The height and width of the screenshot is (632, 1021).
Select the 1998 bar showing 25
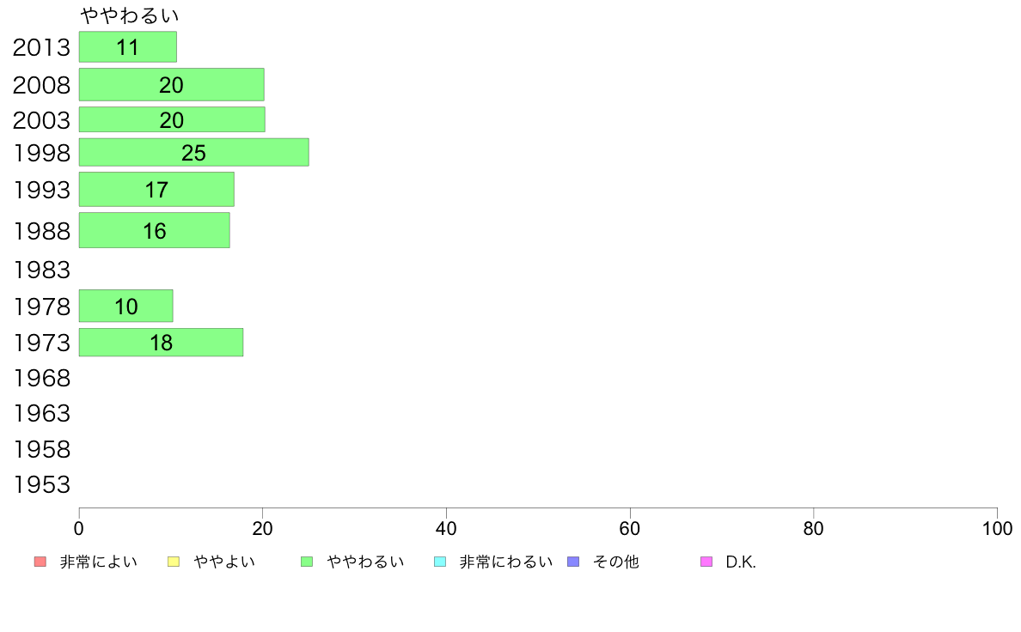tap(194, 152)
